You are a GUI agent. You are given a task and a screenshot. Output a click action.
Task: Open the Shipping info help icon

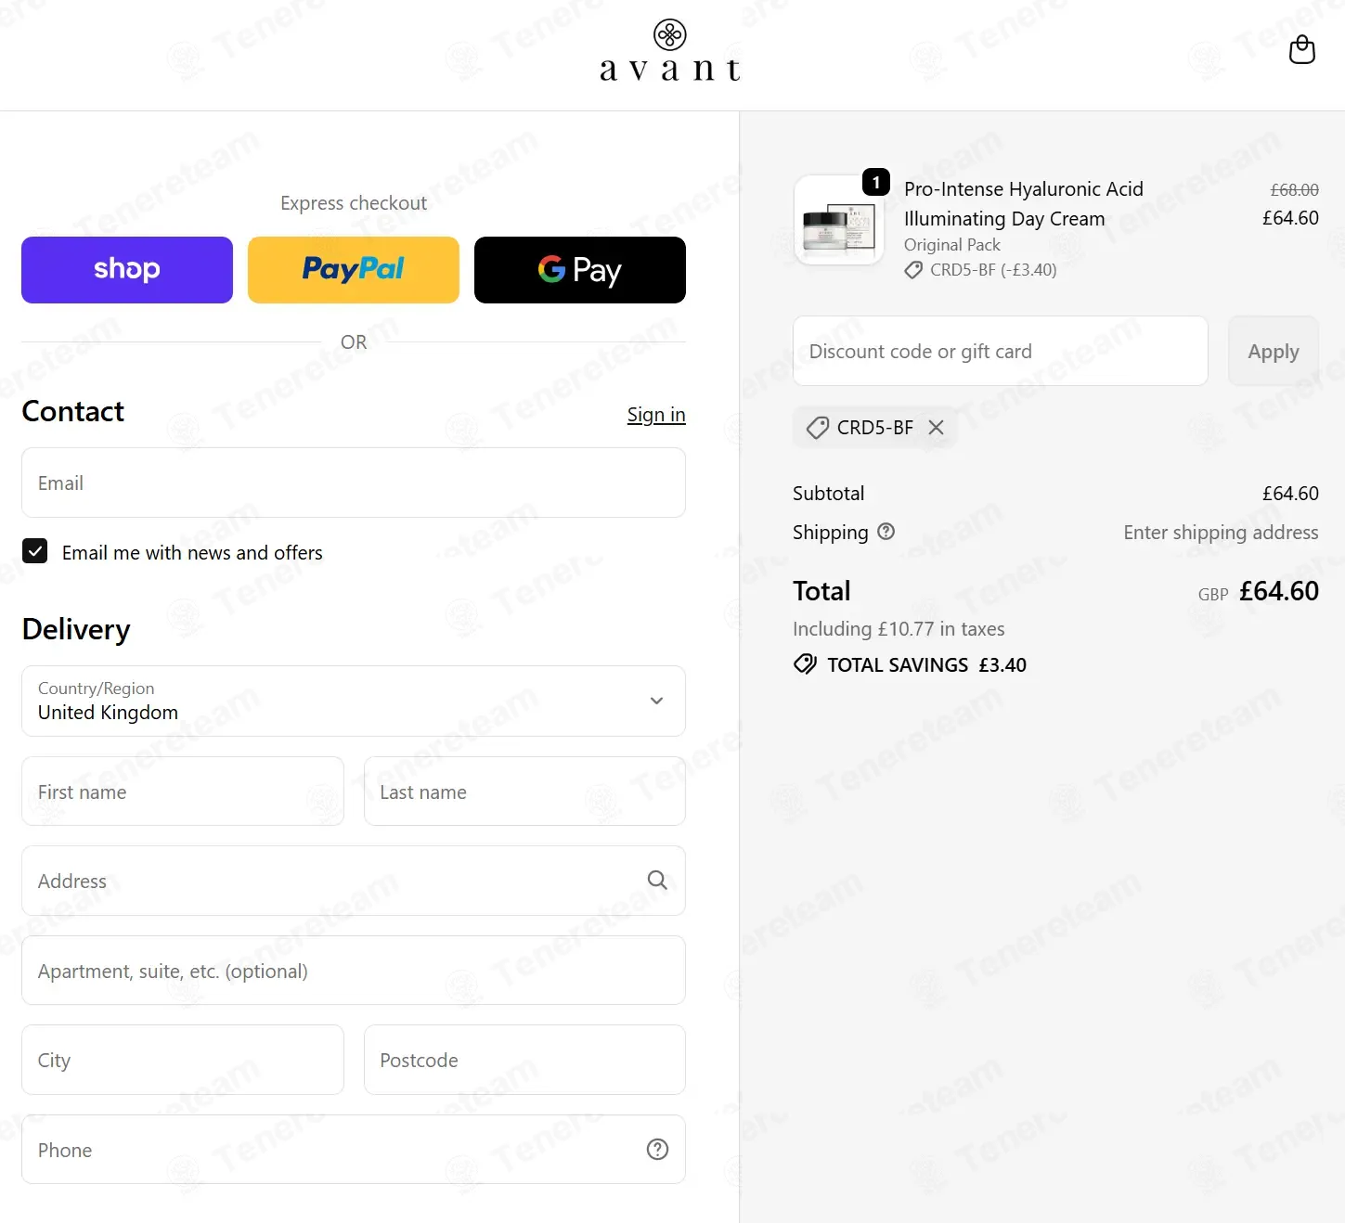point(886,532)
